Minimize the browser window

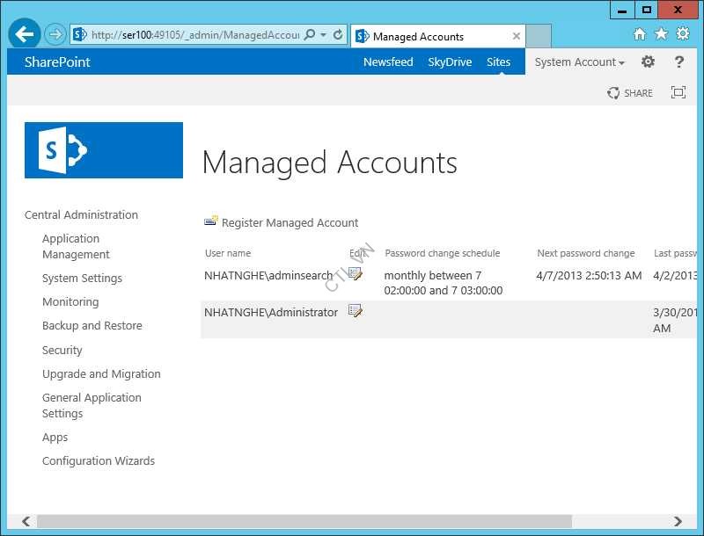tap(622, 10)
